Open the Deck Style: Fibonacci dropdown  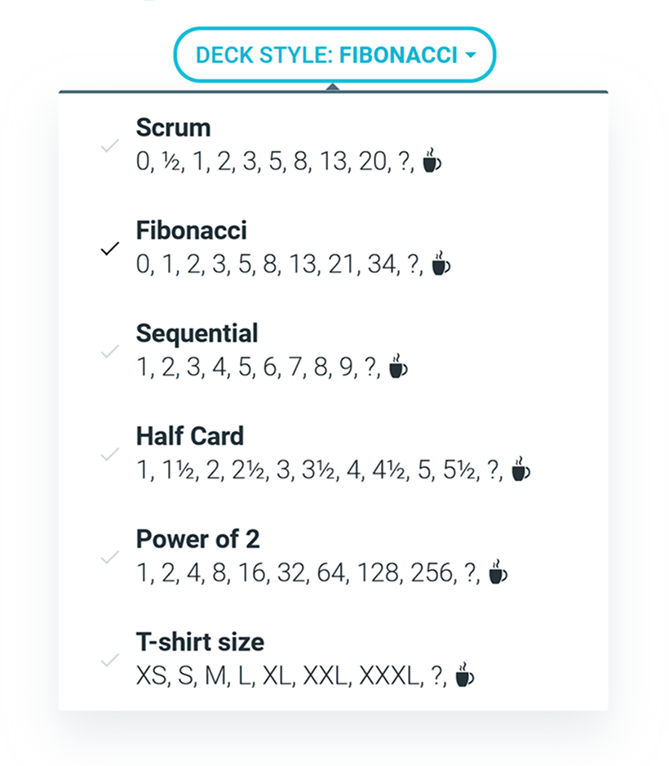[334, 55]
